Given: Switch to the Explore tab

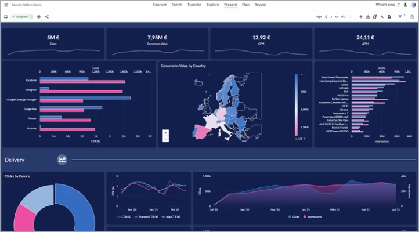Looking at the screenshot, I should coord(212,5).
